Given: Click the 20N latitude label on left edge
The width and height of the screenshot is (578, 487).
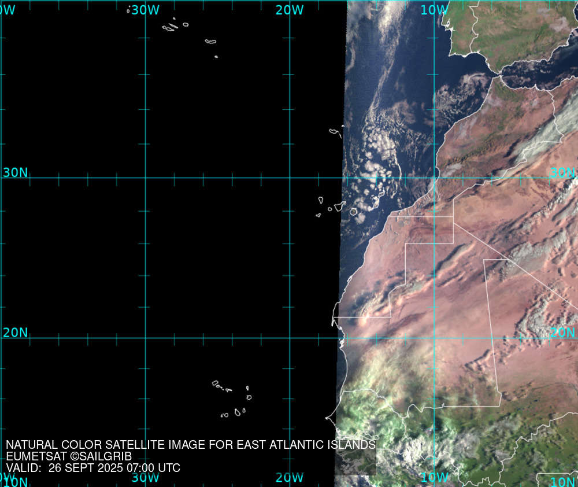Looking at the screenshot, I should coord(15,333).
